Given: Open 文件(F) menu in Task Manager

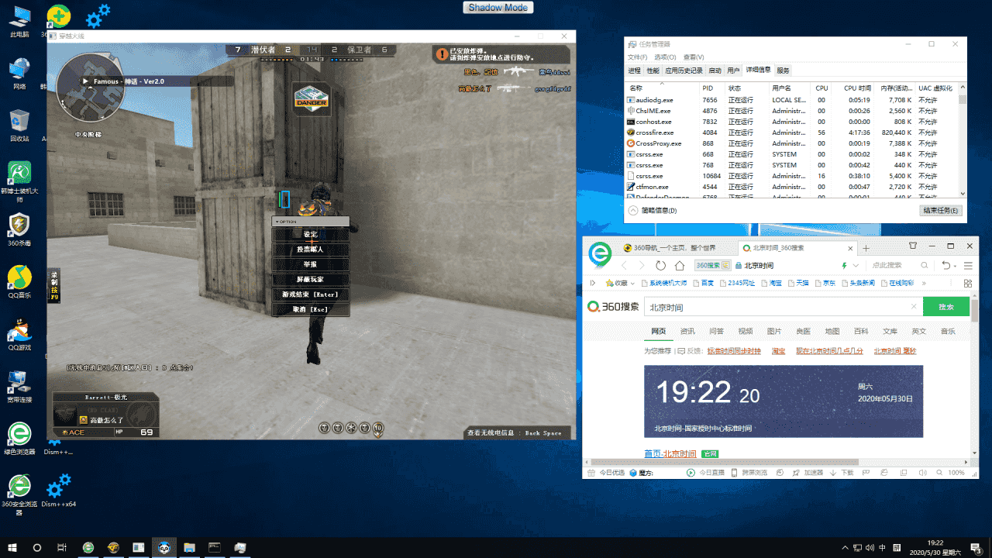Looking at the screenshot, I should (638, 57).
